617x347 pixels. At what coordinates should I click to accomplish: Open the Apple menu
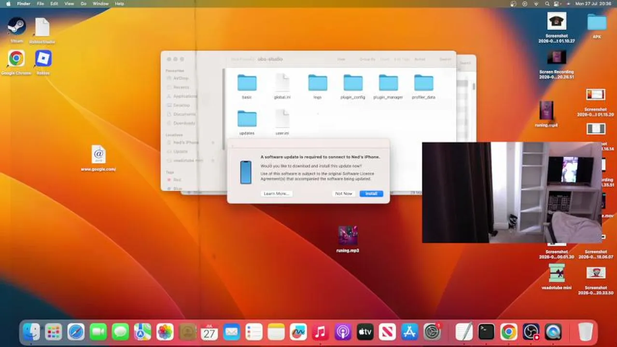click(x=8, y=3)
